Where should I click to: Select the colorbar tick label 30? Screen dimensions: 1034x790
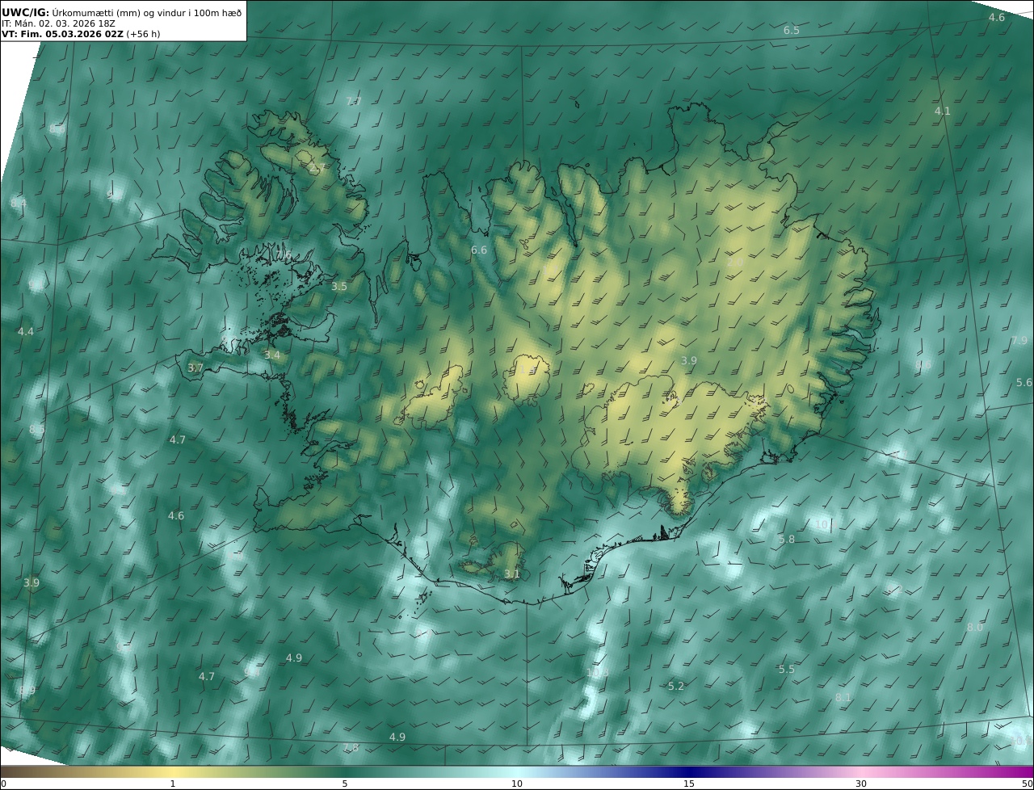tap(861, 784)
